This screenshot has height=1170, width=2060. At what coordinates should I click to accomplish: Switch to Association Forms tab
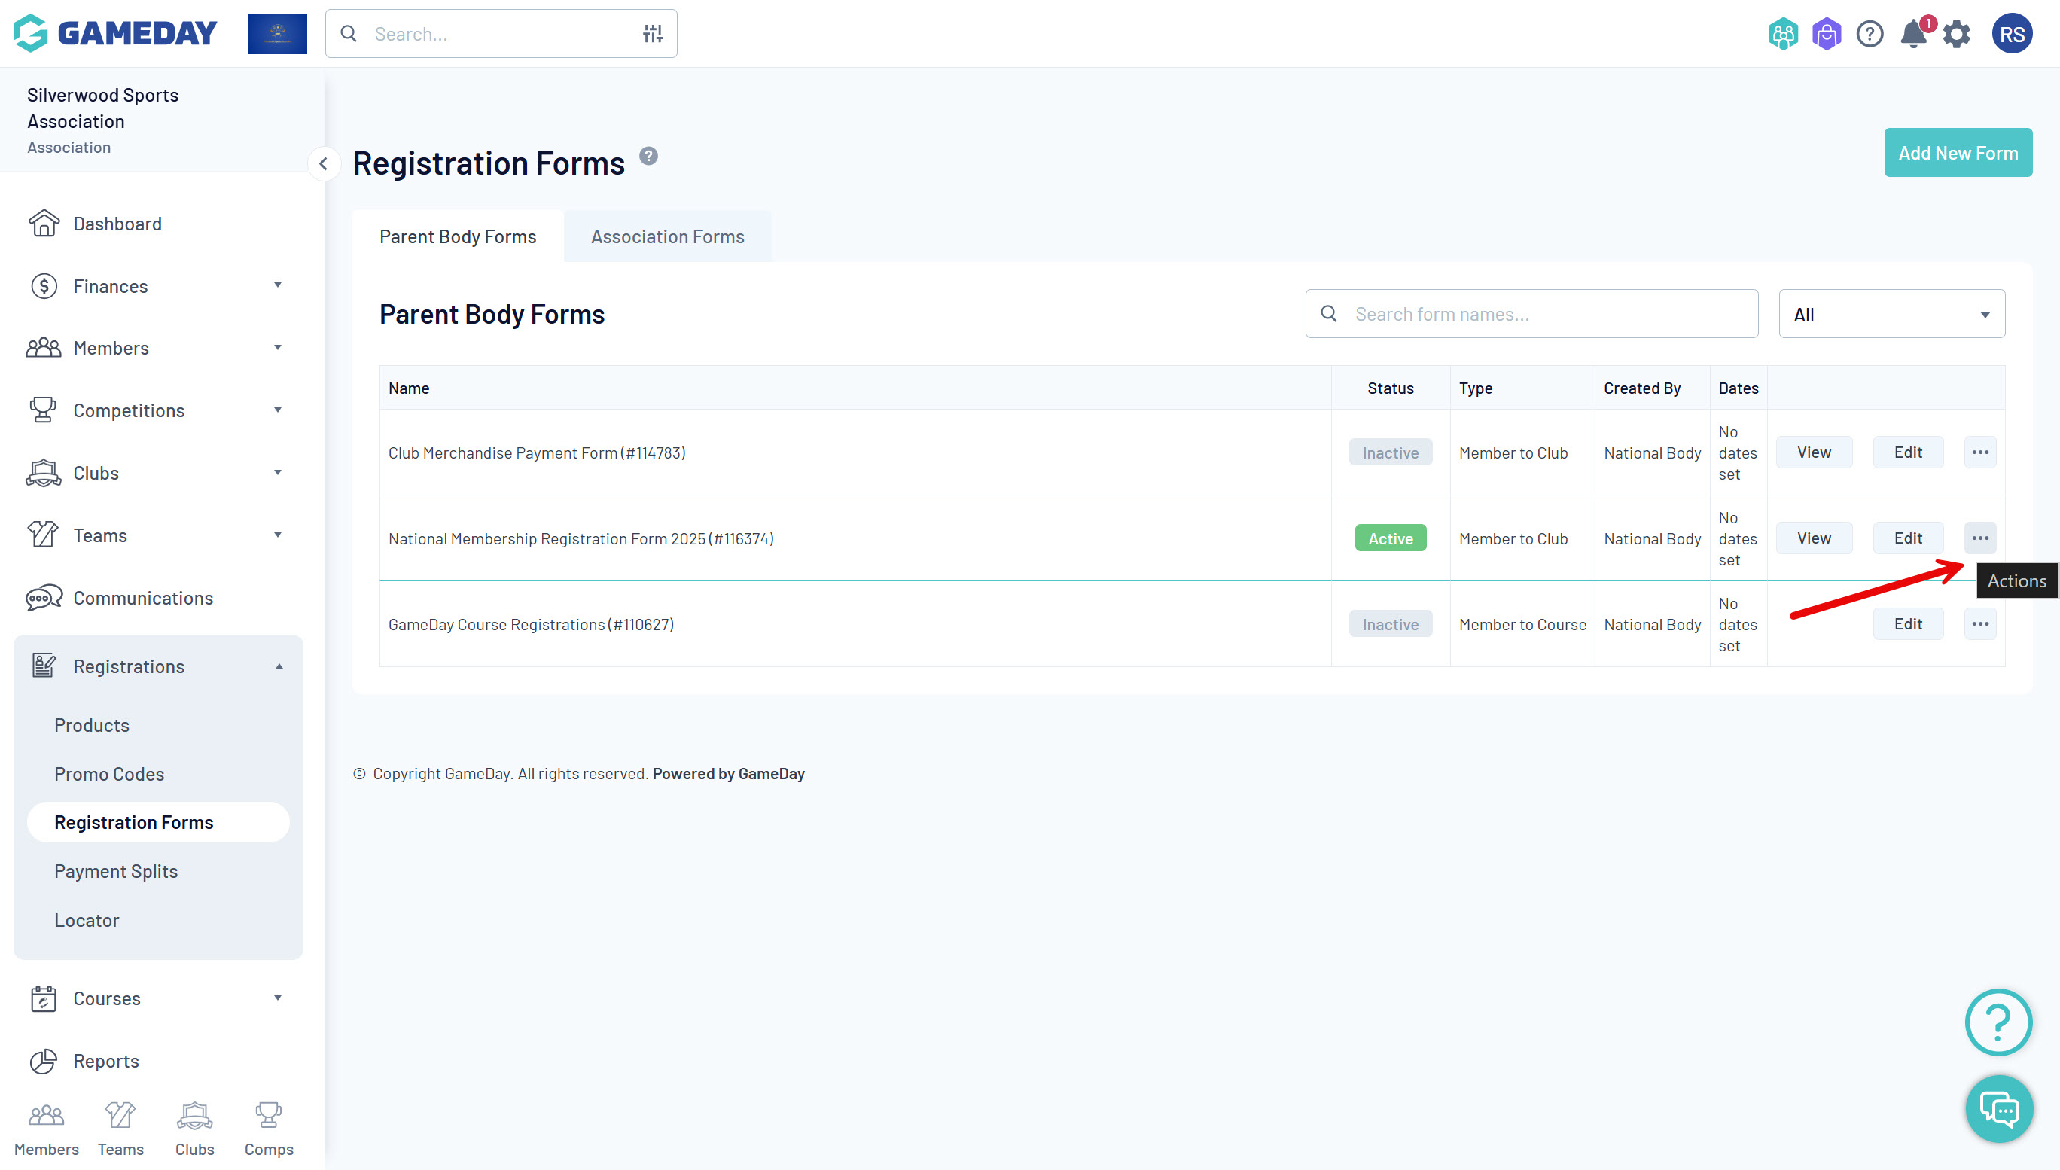point(667,237)
